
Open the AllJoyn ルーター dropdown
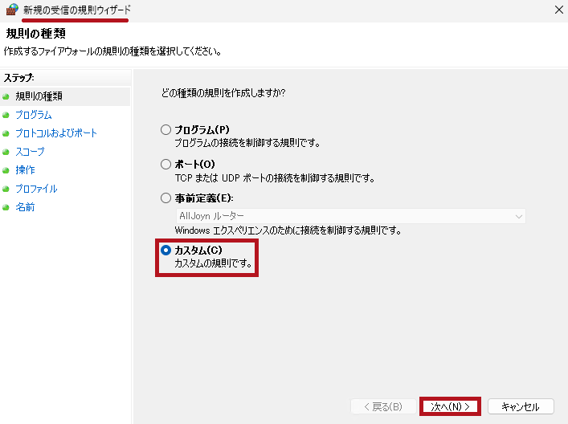click(350, 216)
